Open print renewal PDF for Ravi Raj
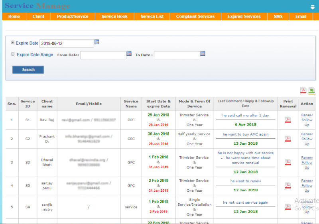The height and width of the screenshot is (224, 319). click(287, 120)
